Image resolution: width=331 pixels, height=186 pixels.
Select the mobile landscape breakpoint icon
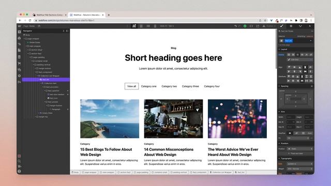[x=148, y=26]
